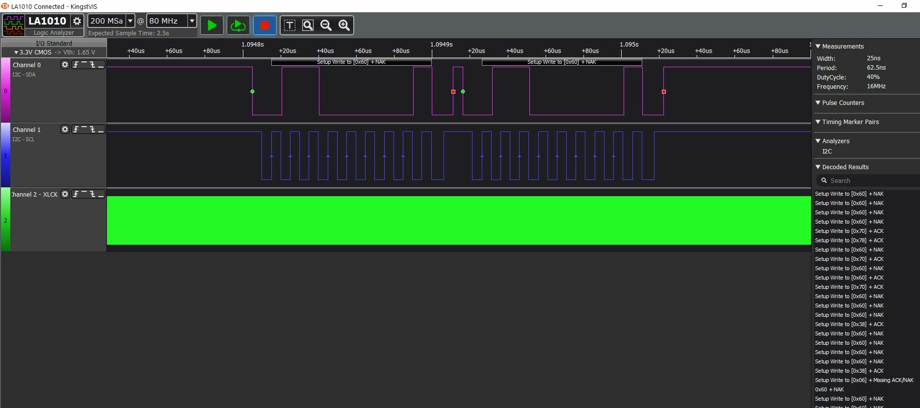Image resolution: width=920 pixels, height=408 pixels.
Task: Restore the KingstVIS window
Action: point(904,6)
